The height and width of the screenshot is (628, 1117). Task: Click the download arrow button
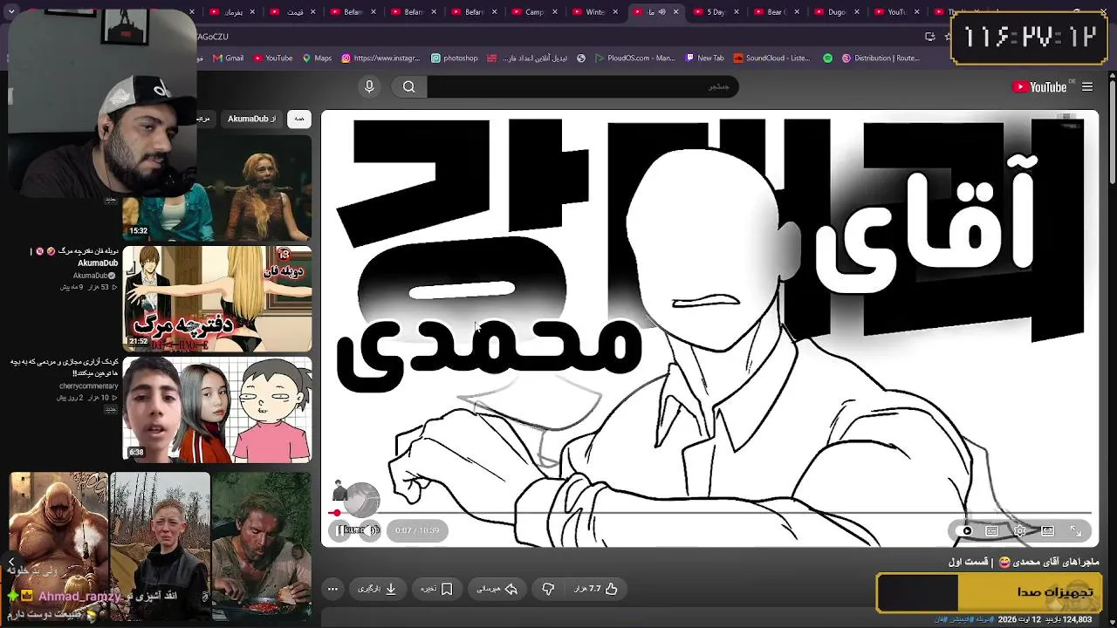tap(377, 589)
